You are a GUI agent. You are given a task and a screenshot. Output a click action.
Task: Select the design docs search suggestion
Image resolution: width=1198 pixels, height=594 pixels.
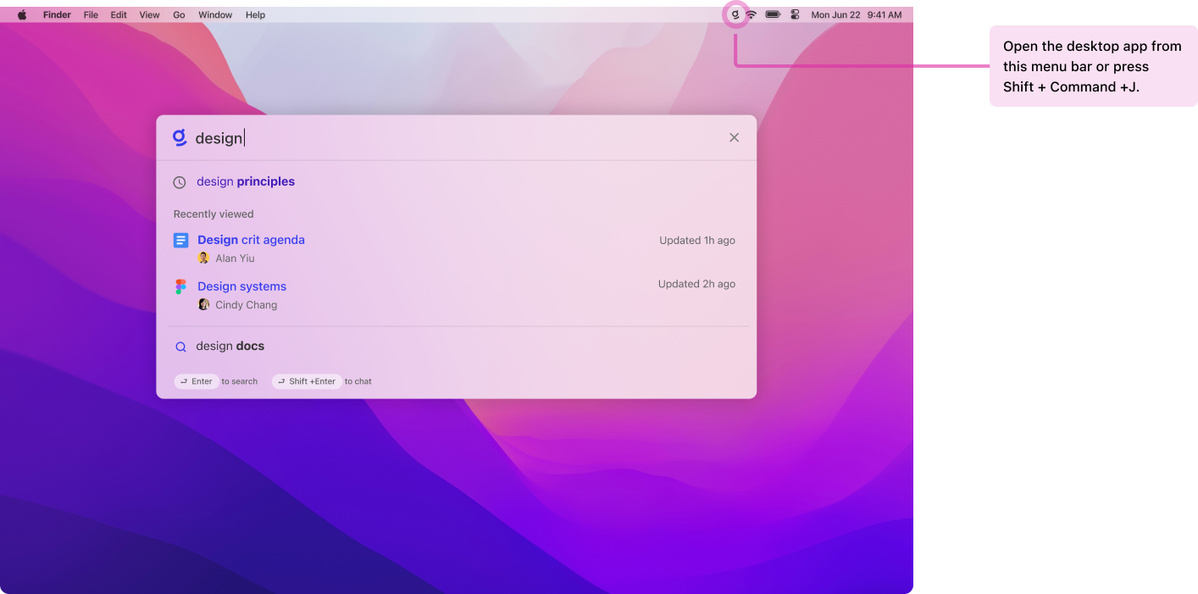(230, 346)
